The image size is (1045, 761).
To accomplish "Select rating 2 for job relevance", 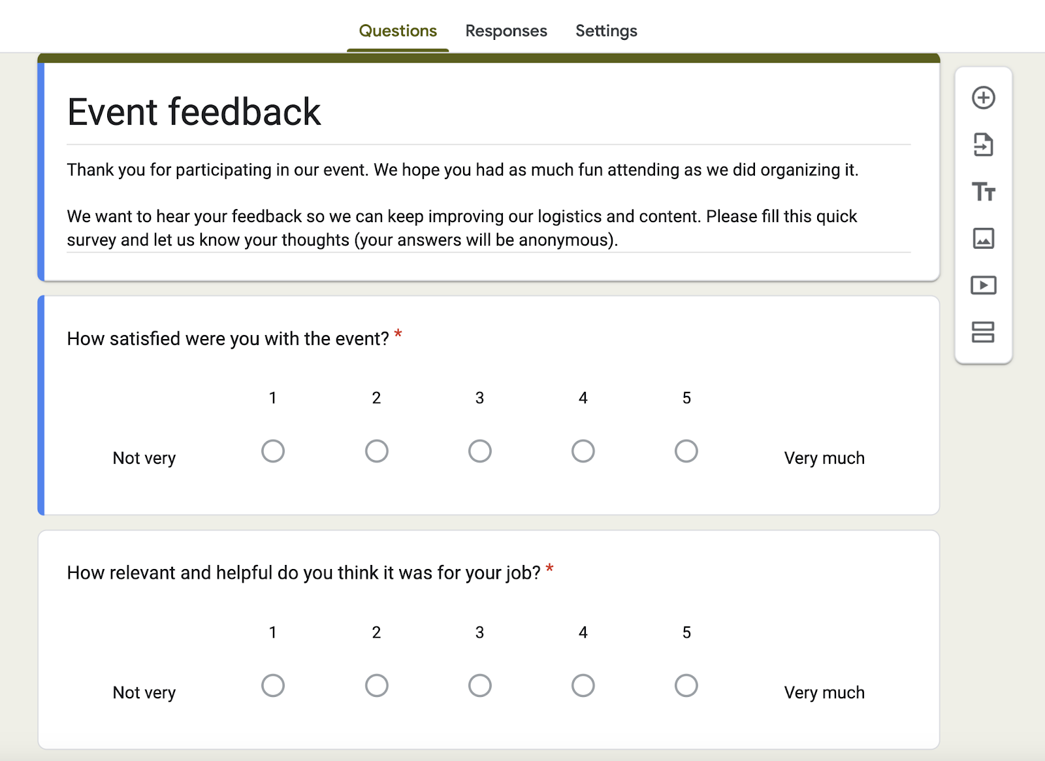I will click(x=376, y=685).
